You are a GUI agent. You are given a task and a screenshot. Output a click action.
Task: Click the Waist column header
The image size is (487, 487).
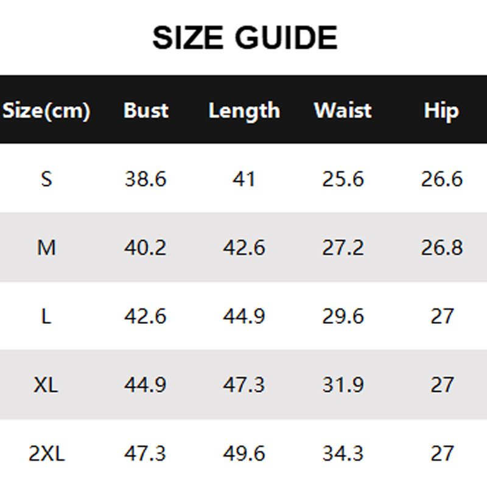(x=343, y=111)
